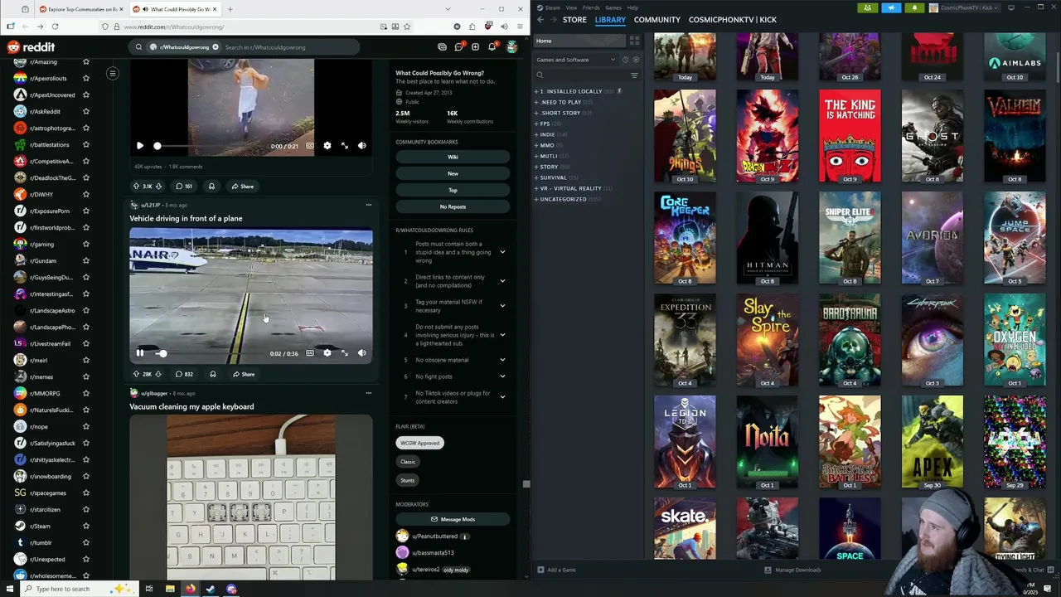Expand Steam SURVIVAL collection
1061x597 pixels.
[537, 177]
